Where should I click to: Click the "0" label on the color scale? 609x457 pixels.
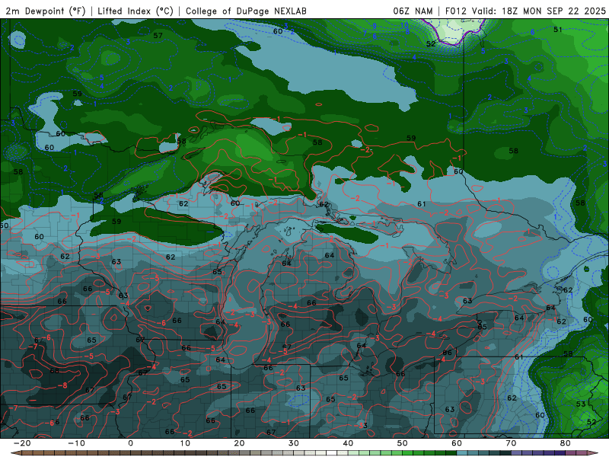tap(130, 443)
